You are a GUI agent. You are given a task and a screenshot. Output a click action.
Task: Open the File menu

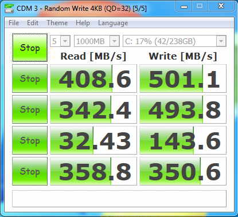tap(14, 23)
